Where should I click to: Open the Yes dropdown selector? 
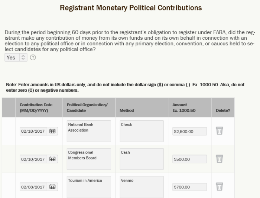pos(16,57)
